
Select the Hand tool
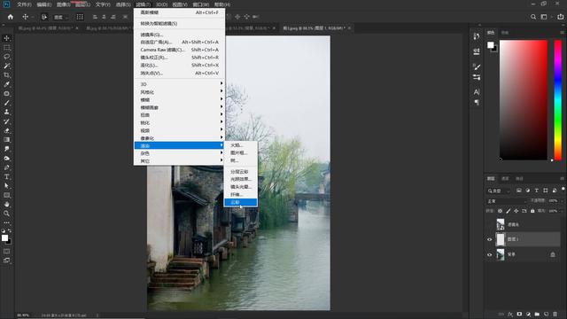pyautogui.click(x=6, y=205)
